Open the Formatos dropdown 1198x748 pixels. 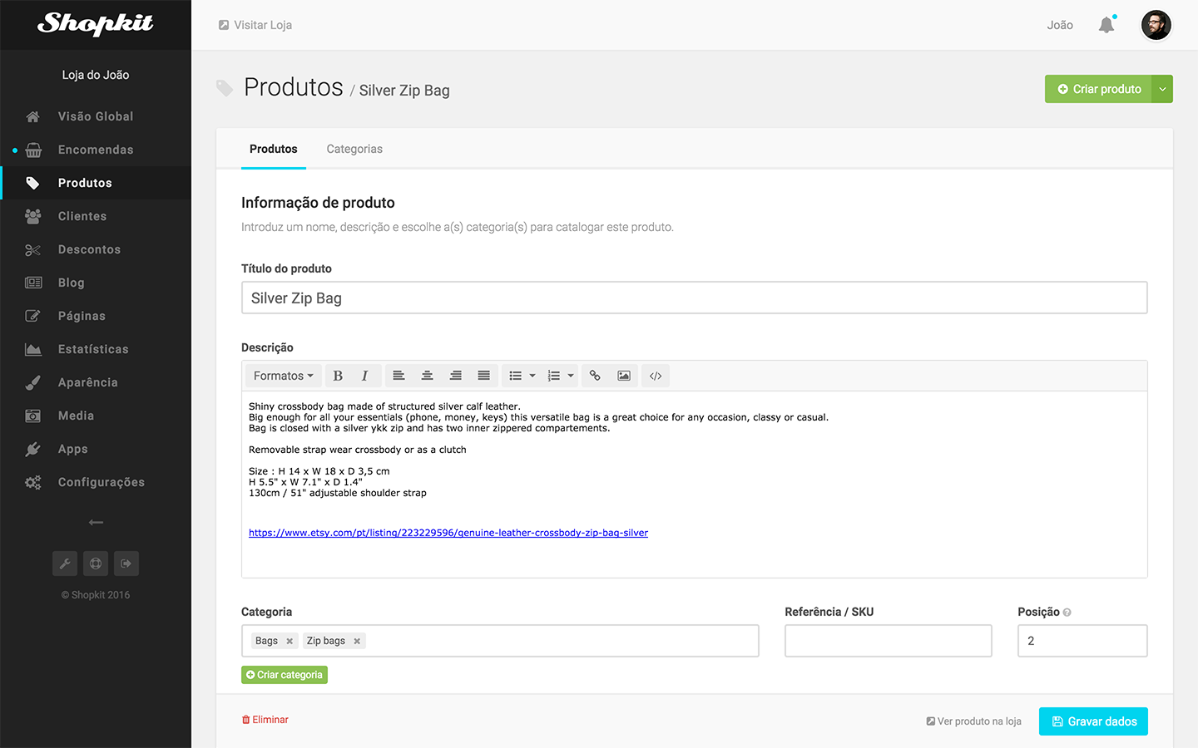click(283, 375)
